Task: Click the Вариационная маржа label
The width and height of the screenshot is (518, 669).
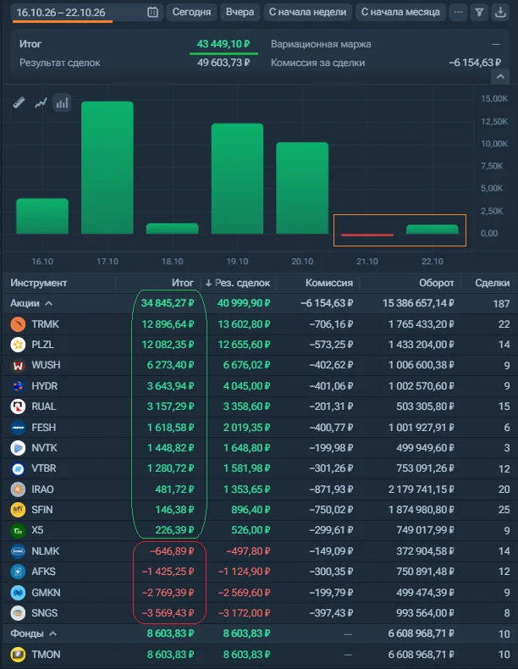Action: (321, 44)
